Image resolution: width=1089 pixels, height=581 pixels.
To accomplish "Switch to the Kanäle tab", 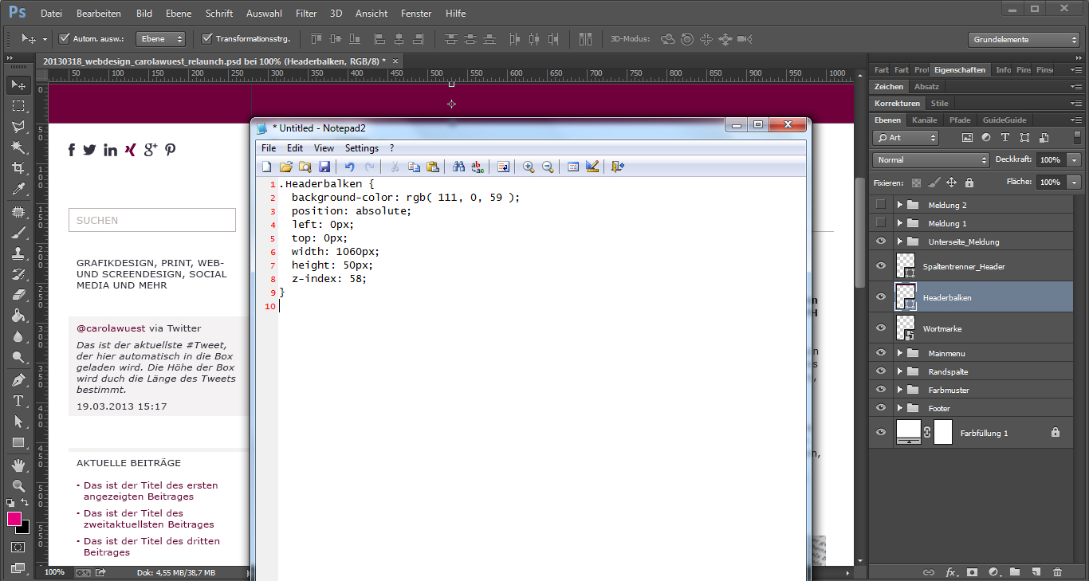I will [925, 120].
